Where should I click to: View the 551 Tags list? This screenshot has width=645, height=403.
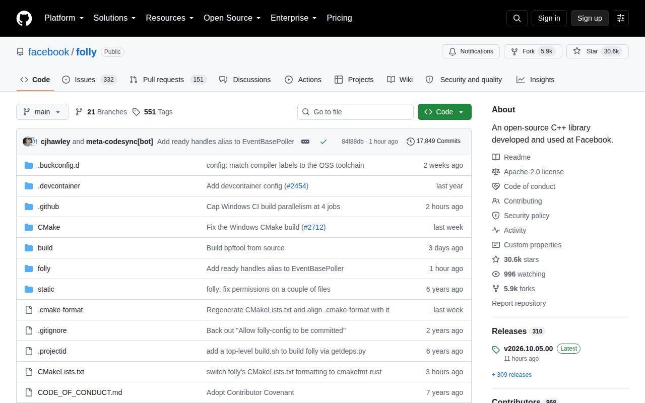click(153, 112)
